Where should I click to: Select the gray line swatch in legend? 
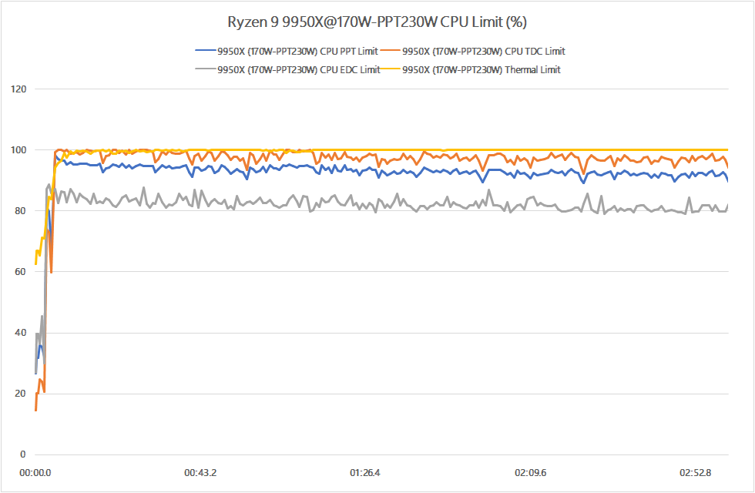pos(206,69)
